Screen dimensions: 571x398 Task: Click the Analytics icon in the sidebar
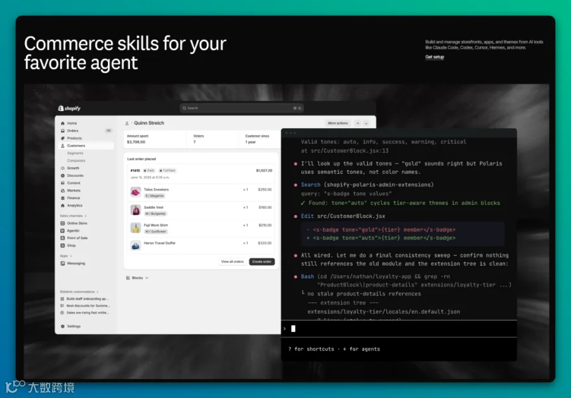coord(63,205)
